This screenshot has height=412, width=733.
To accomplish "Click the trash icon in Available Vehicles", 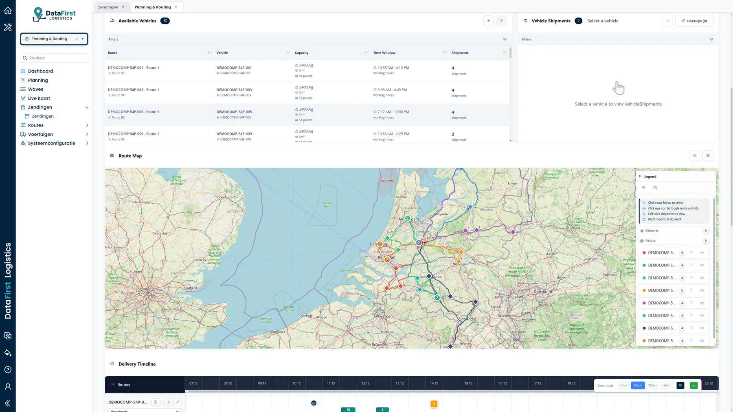I will tap(501, 21).
